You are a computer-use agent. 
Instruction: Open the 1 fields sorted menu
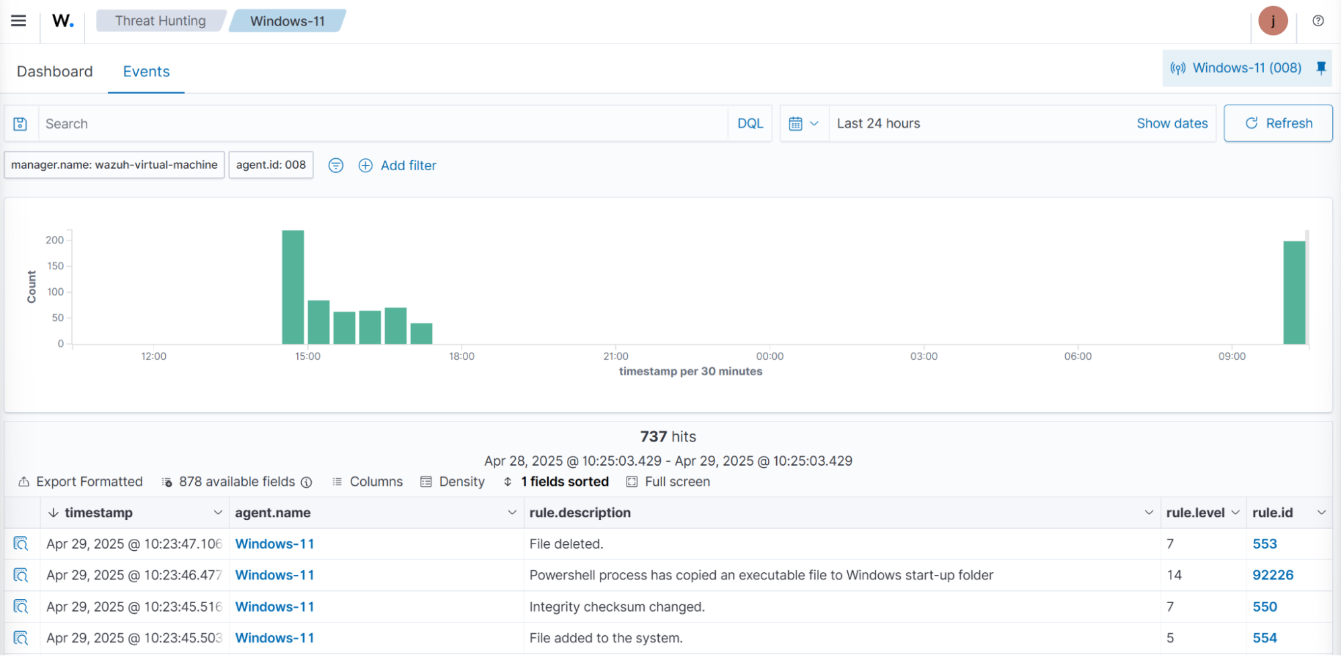pyautogui.click(x=556, y=482)
